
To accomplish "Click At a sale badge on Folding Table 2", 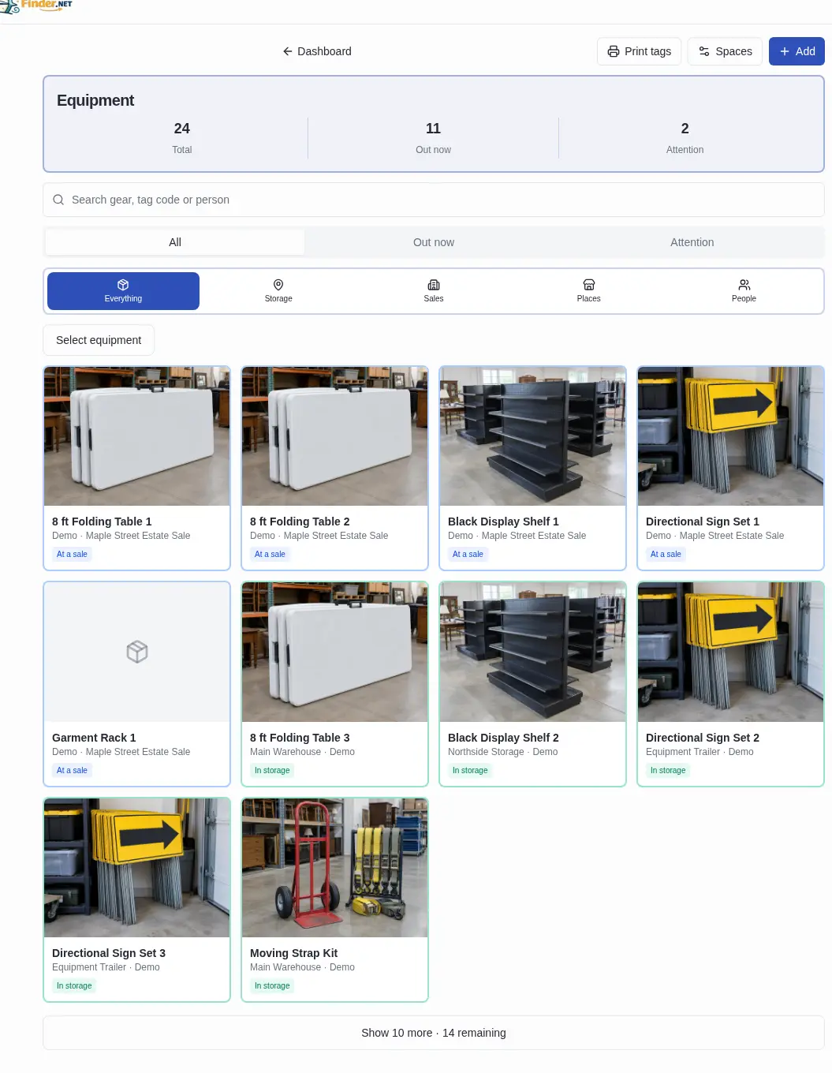I will pos(270,554).
